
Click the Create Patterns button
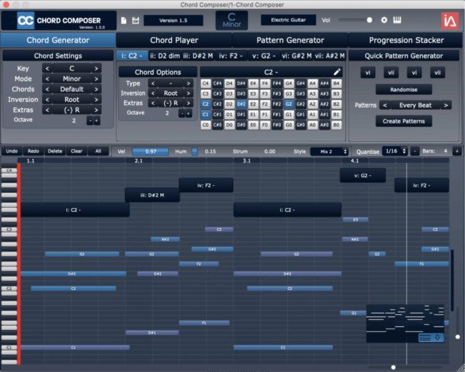click(404, 121)
